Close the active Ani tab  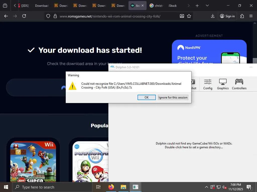coord(143,5)
